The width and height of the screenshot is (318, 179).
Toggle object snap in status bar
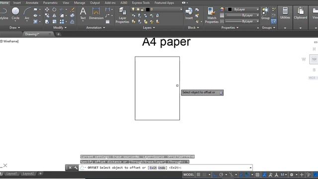tap(247, 175)
